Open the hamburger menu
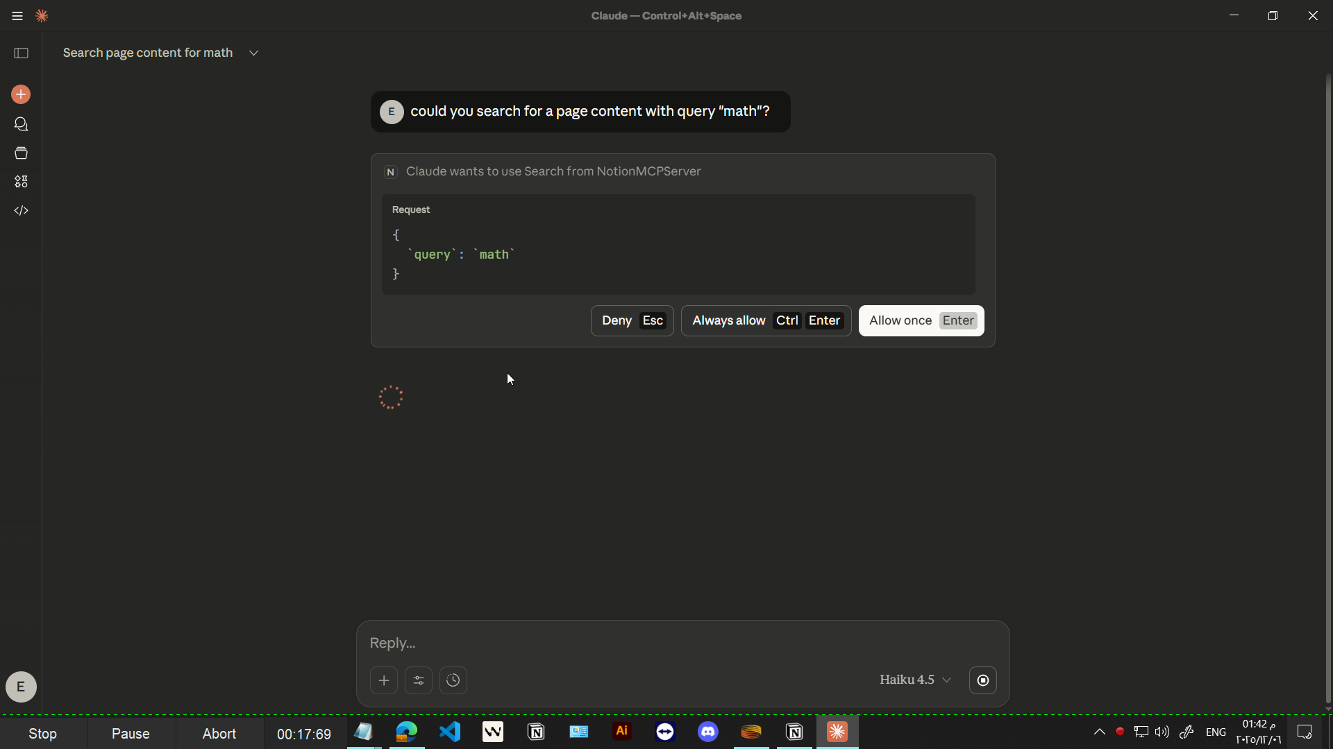 click(17, 16)
